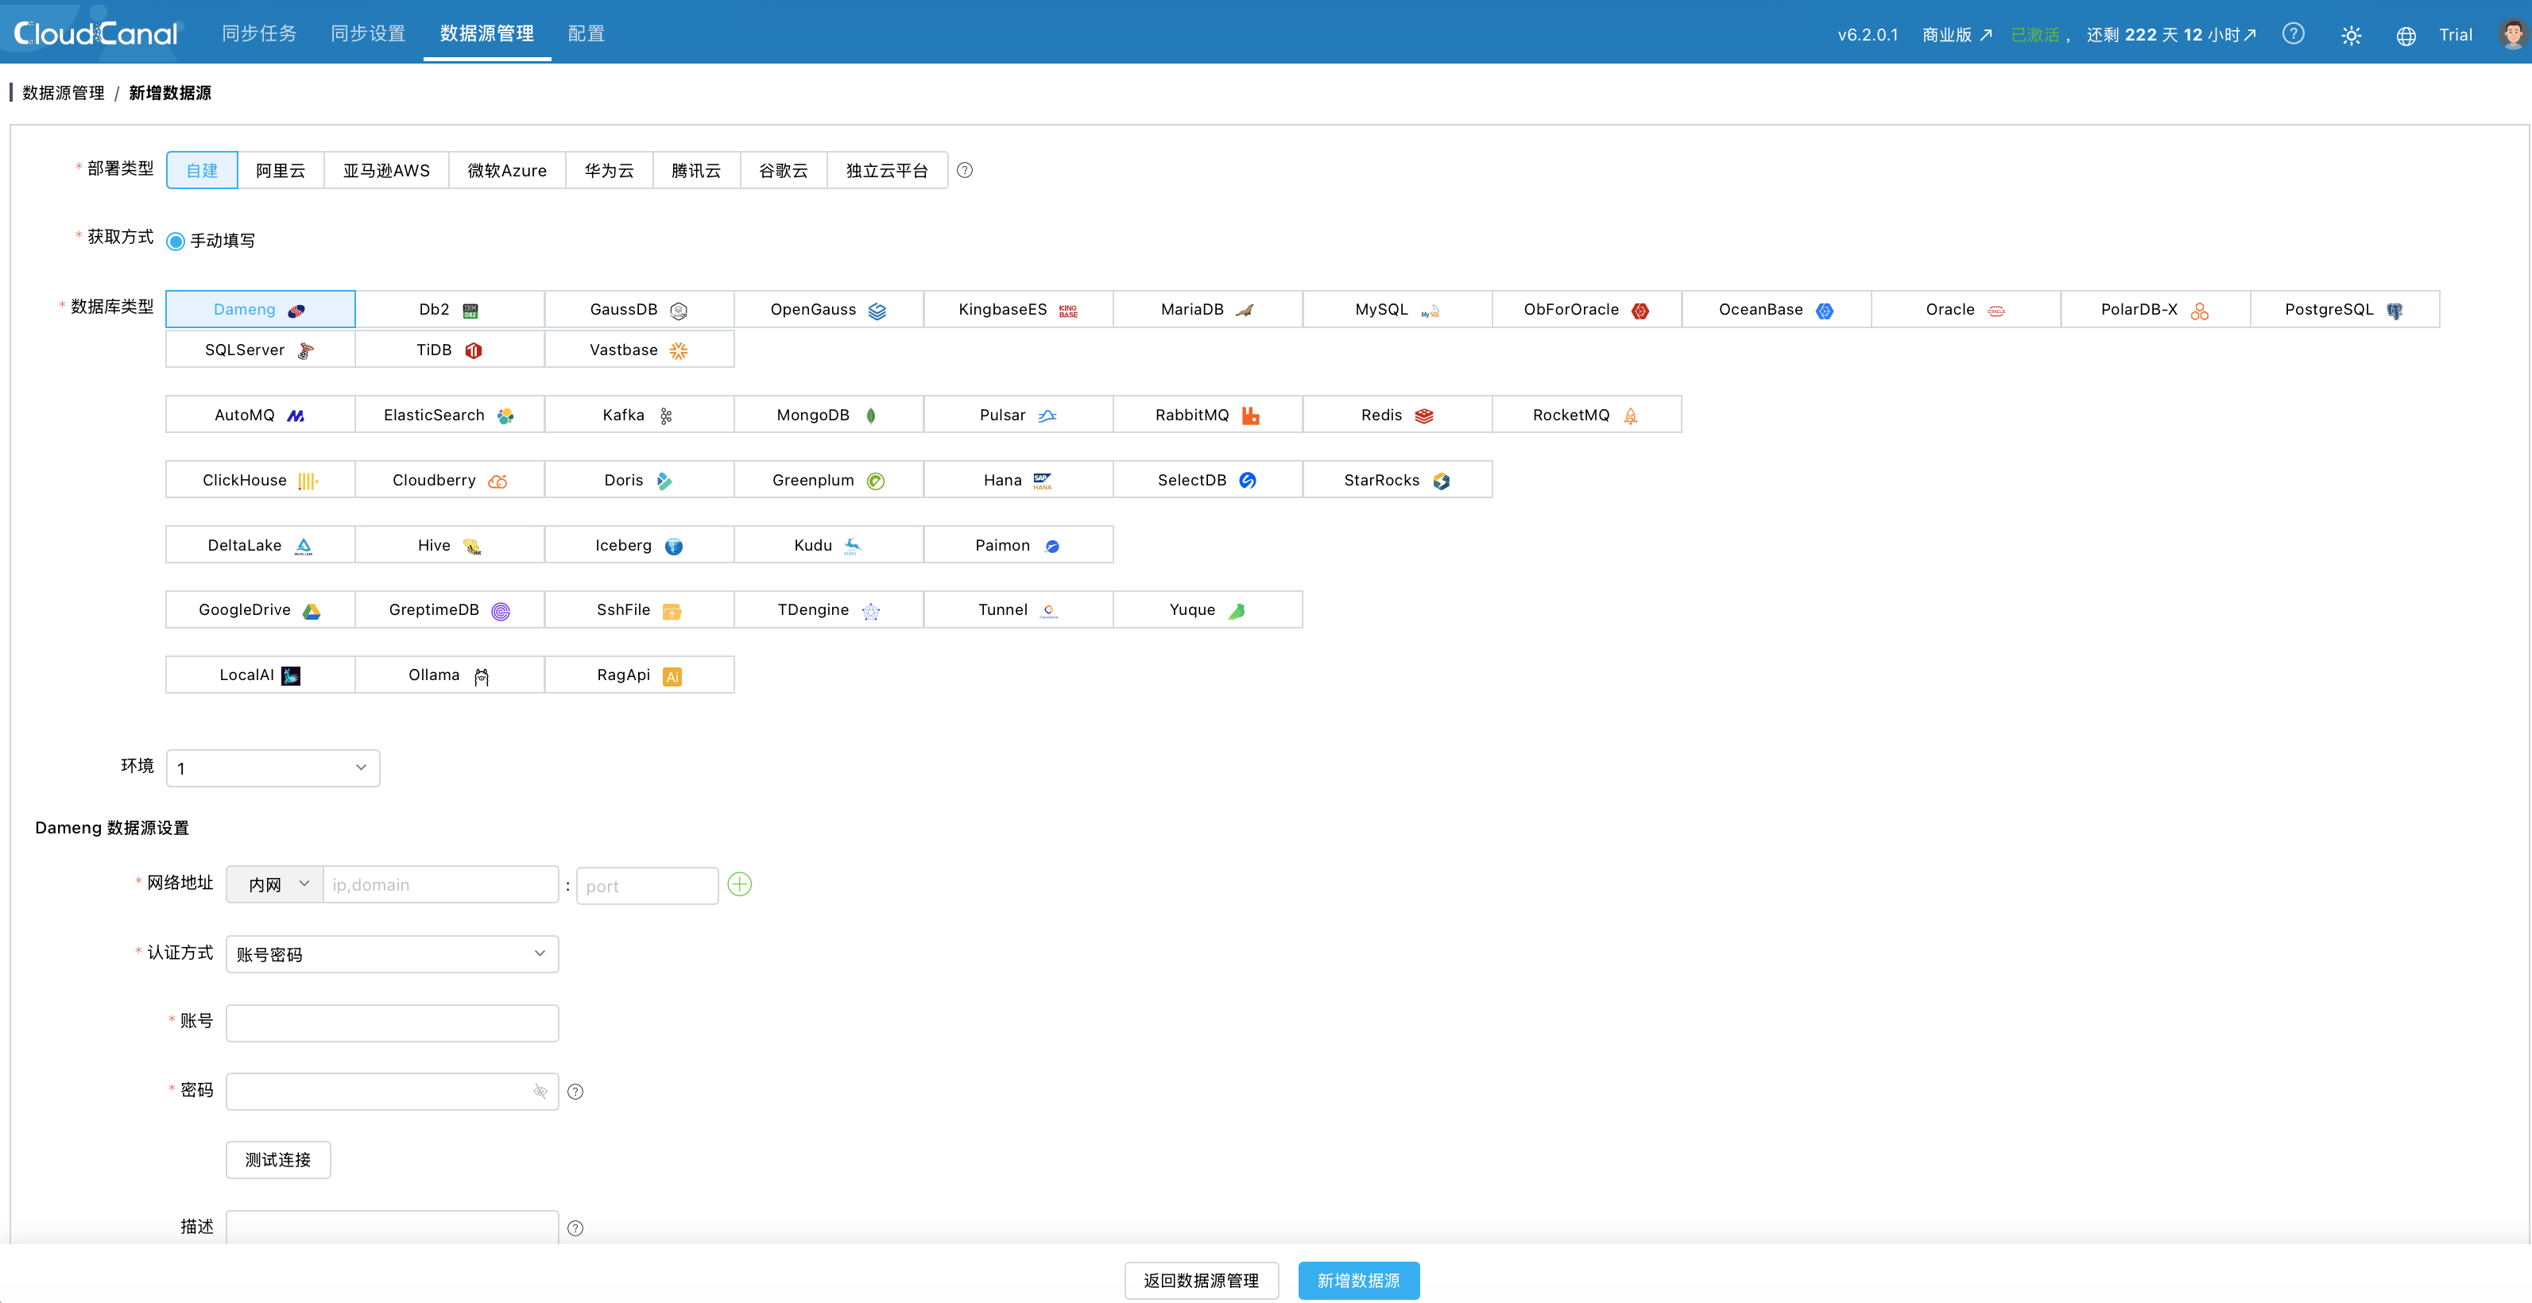Open the 同步任务 menu
2532x1303 pixels.
tap(258, 33)
